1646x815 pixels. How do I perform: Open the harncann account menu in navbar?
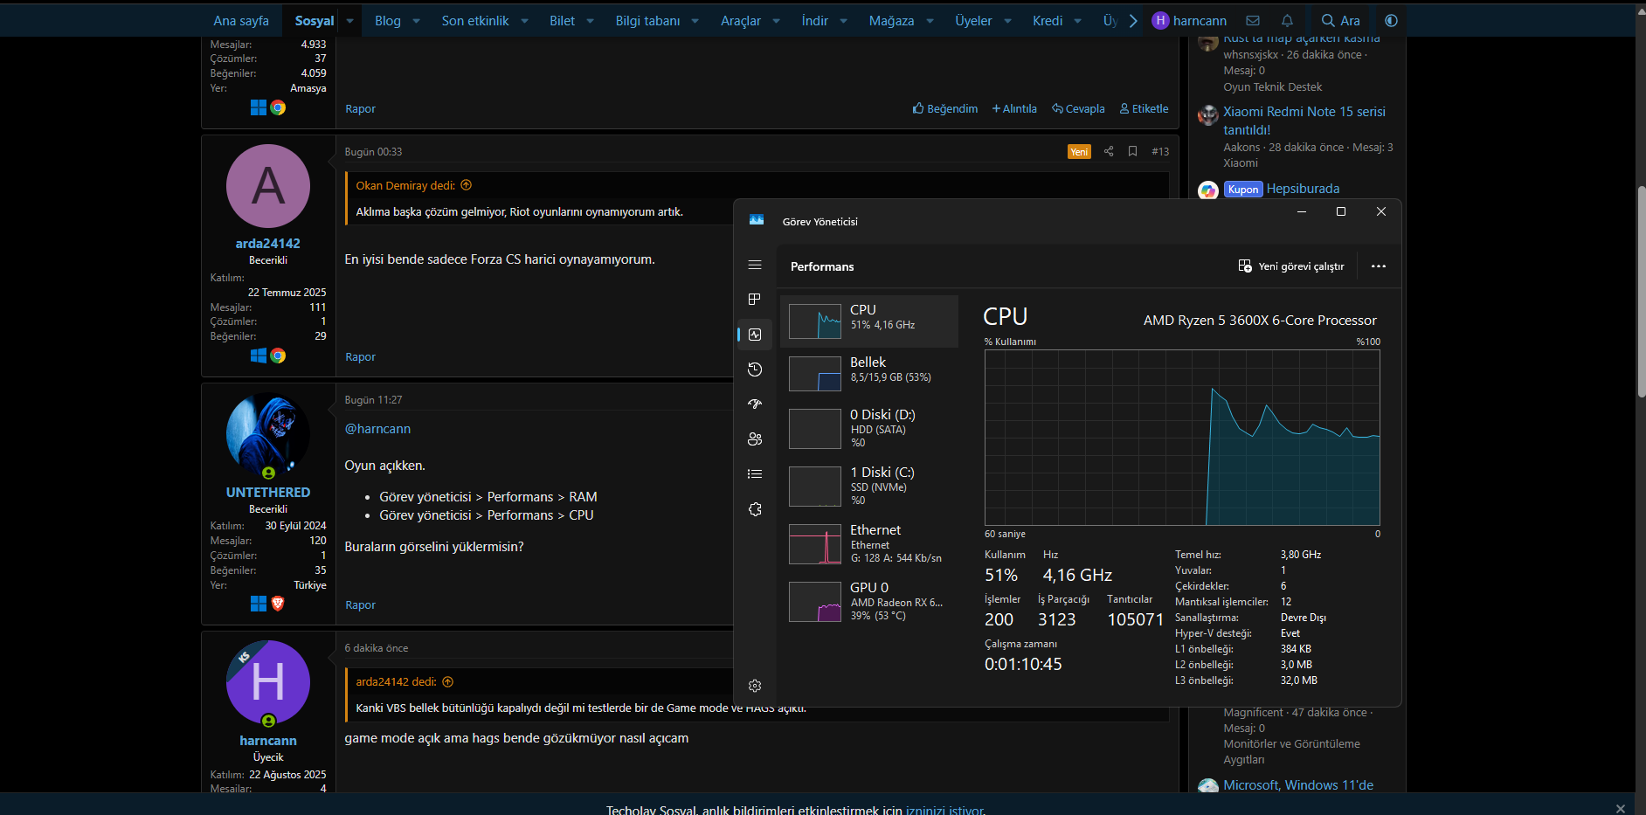1189,20
